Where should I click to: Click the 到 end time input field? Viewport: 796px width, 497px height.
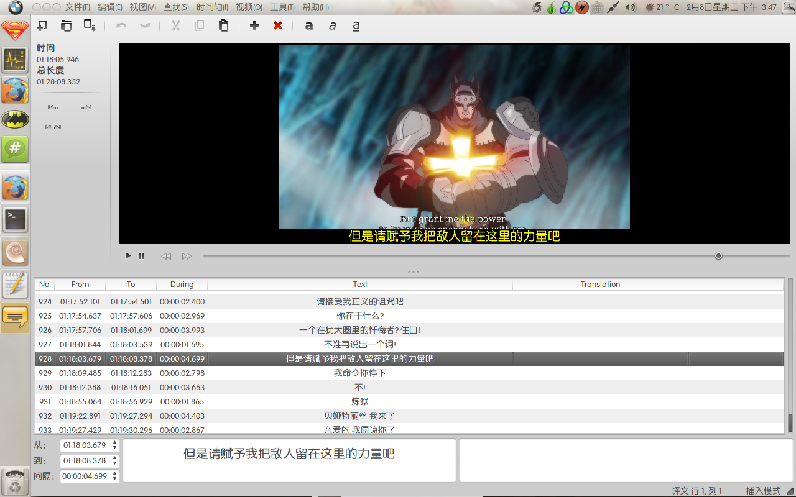click(x=85, y=461)
